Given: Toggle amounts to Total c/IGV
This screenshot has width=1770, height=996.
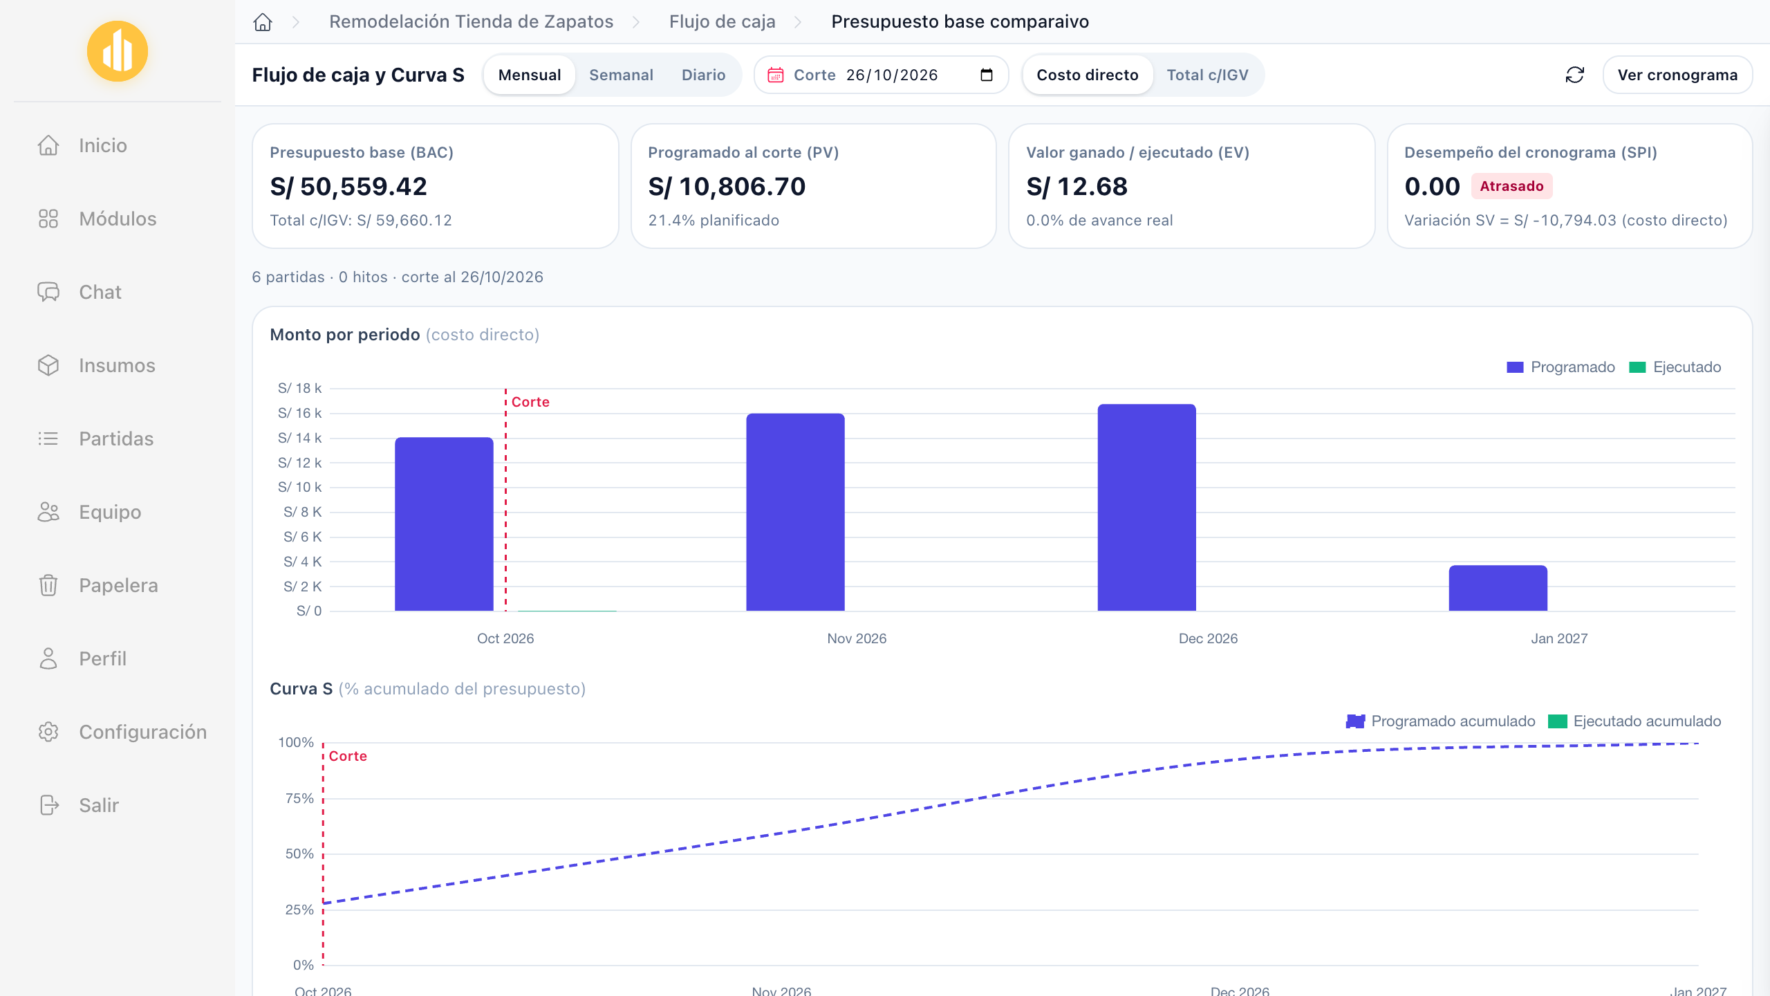Looking at the screenshot, I should [1207, 75].
